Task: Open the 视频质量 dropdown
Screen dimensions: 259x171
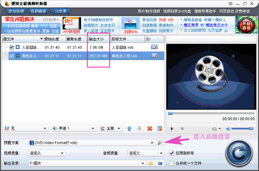Action: click(x=47, y=153)
